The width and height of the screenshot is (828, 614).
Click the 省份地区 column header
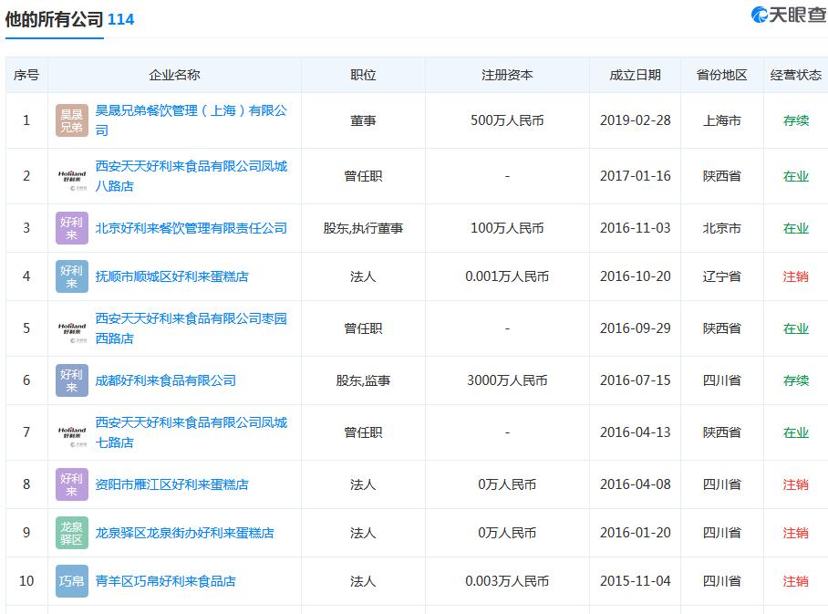[722, 75]
